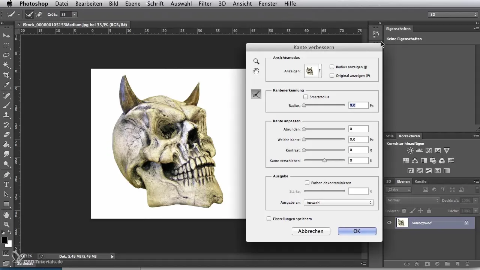Select the Rectangular Marquee tool

point(6,46)
